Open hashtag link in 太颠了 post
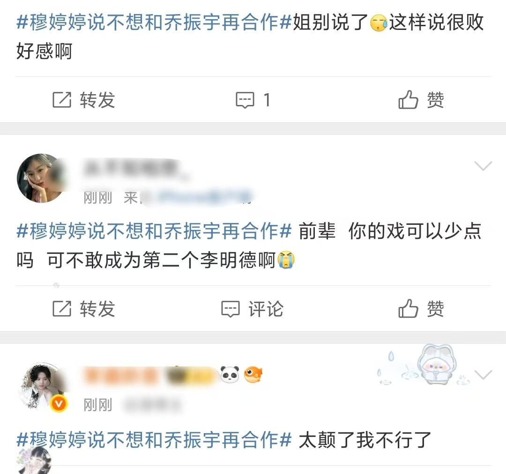This screenshot has width=506, height=474. tap(154, 440)
